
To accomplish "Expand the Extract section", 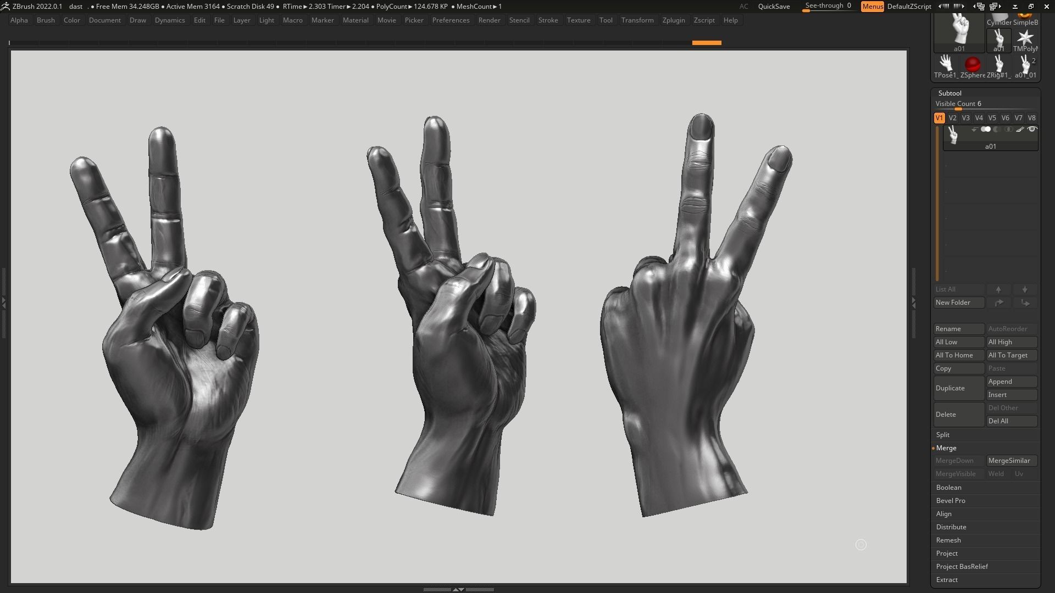I will coord(947,580).
